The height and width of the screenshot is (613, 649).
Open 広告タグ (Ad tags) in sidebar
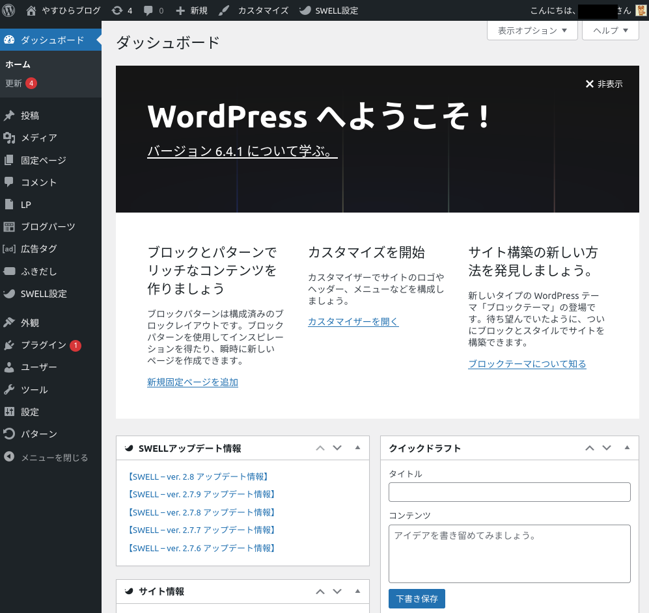coord(38,249)
